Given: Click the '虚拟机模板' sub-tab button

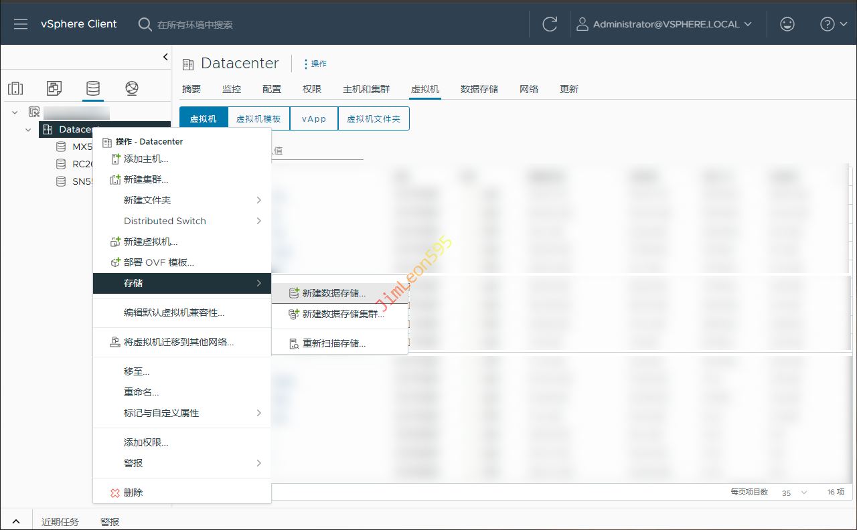Looking at the screenshot, I should tap(258, 118).
